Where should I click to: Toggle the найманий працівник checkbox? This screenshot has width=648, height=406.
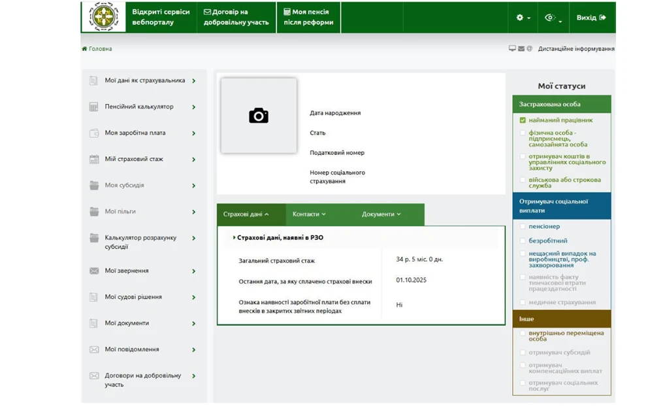[x=523, y=120]
